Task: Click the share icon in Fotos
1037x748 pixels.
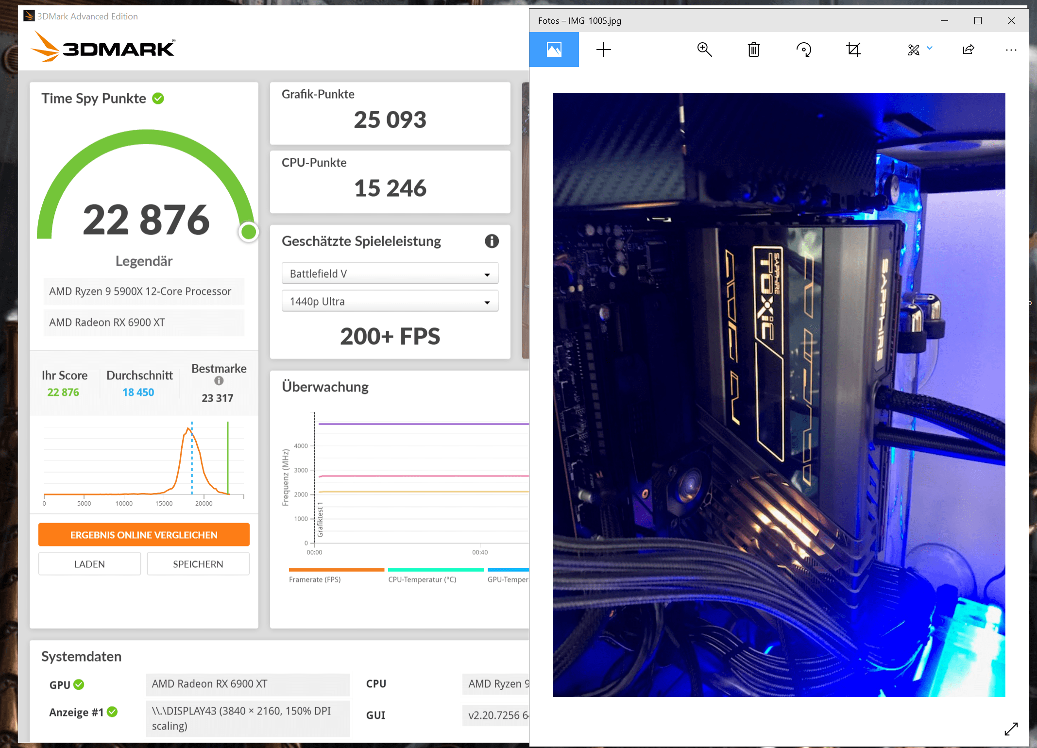Action: click(969, 50)
